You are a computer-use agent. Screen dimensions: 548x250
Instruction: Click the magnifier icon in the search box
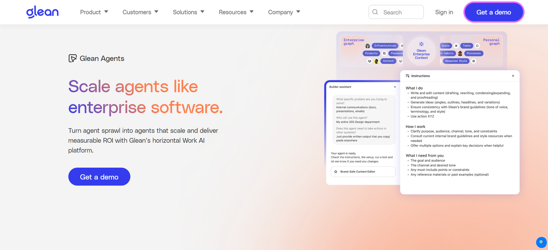click(x=375, y=12)
